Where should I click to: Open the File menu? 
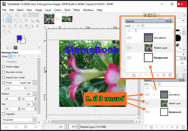point(5,10)
